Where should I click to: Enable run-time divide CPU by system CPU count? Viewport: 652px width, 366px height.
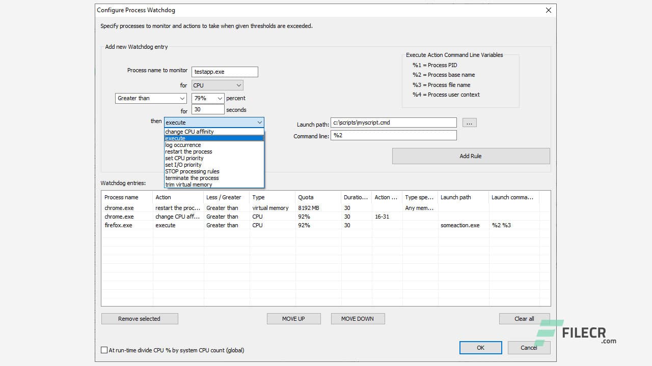104,350
